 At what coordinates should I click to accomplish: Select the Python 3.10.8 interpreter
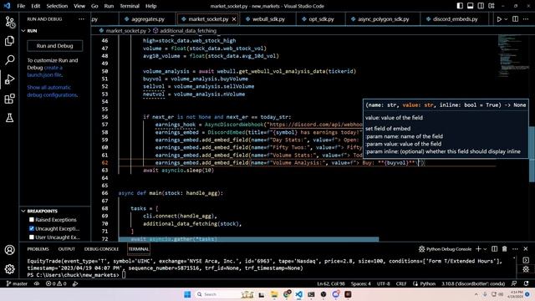pos(473,283)
